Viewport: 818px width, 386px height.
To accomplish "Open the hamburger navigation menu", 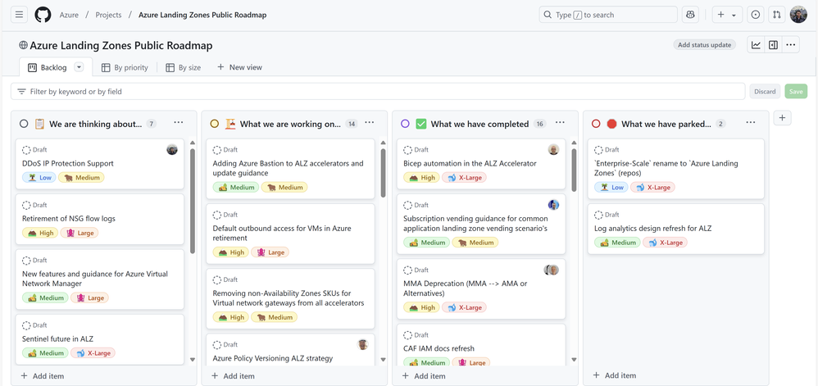I will click(x=20, y=15).
